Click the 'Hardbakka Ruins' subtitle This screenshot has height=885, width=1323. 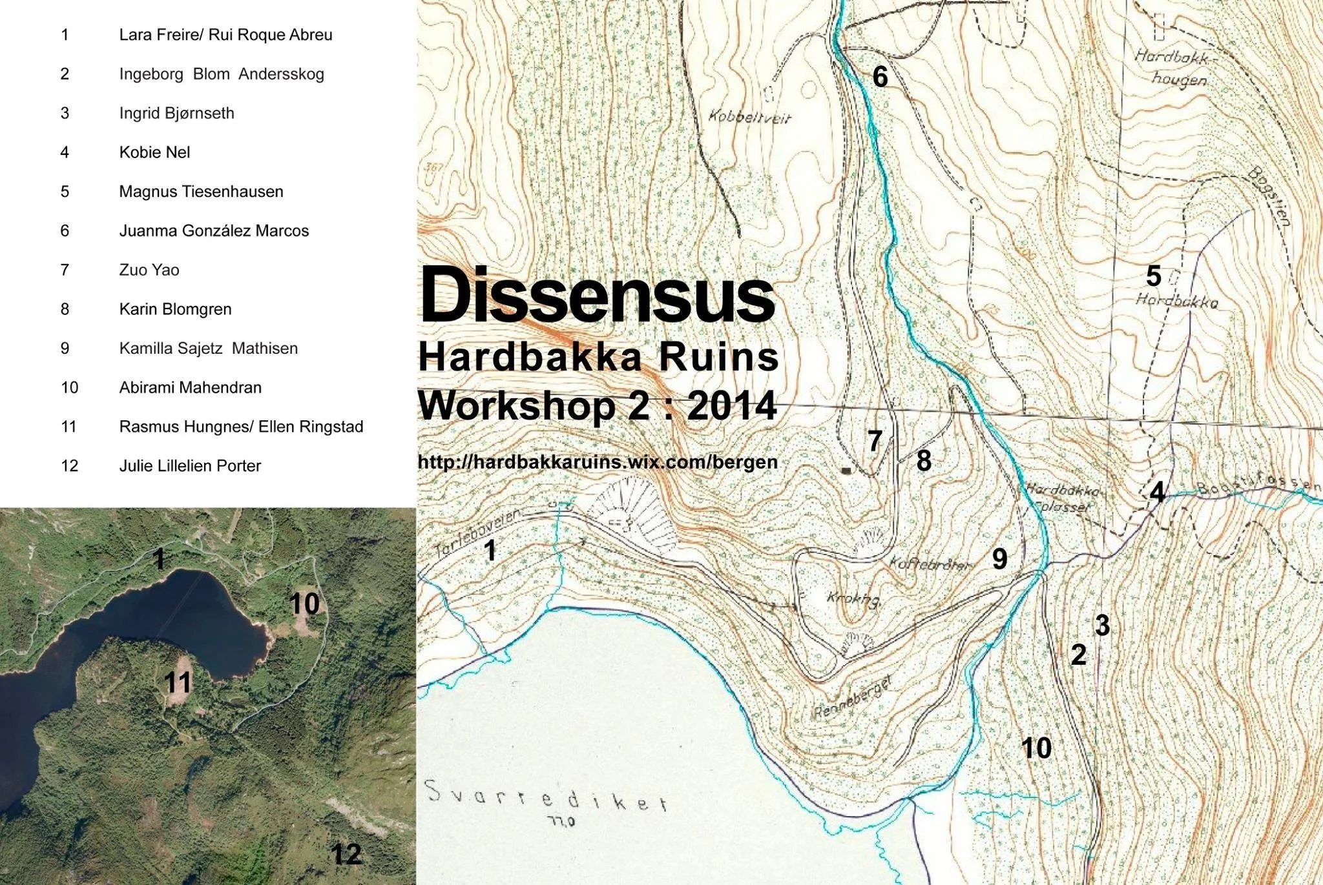(x=599, y=357)
